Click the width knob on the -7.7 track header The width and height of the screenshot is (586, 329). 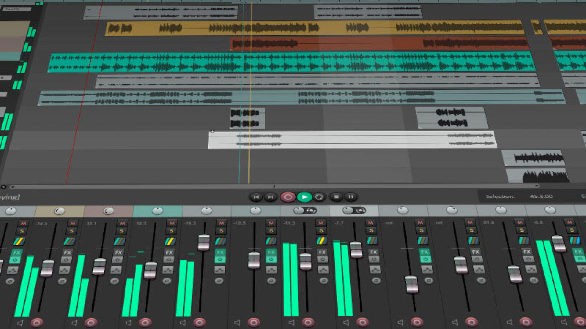[360, 210]
